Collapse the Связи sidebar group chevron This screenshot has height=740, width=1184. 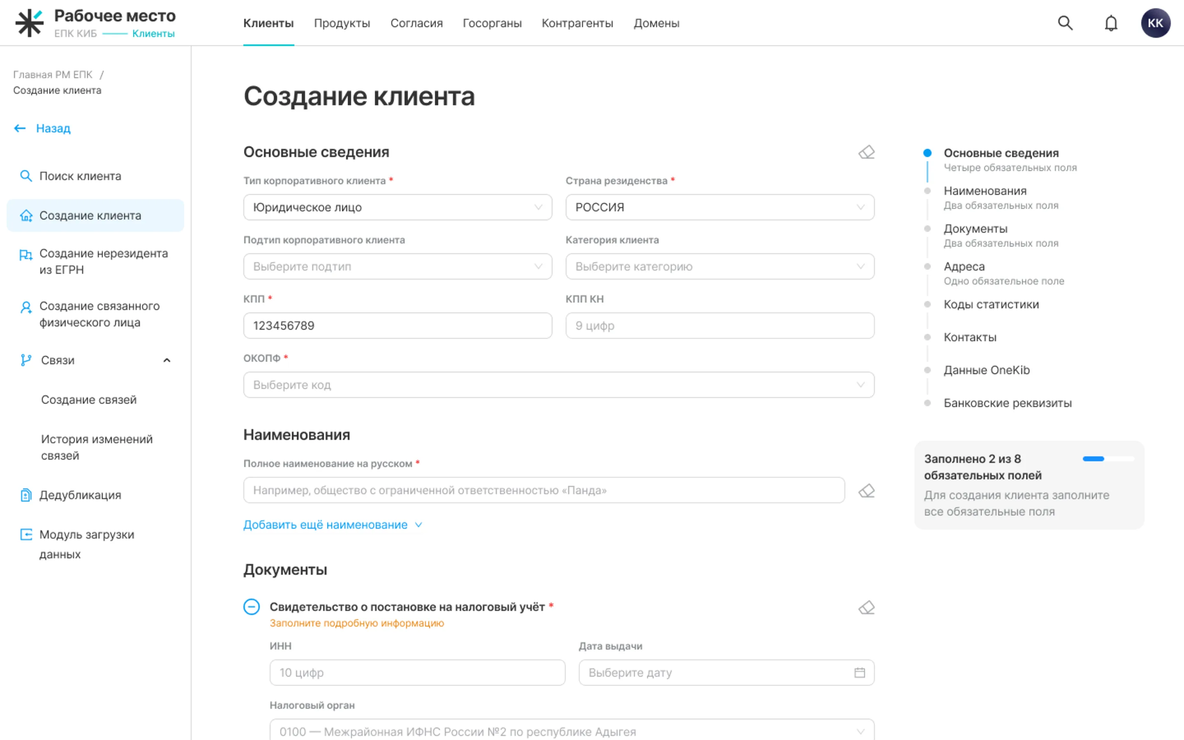click(167, 360)
